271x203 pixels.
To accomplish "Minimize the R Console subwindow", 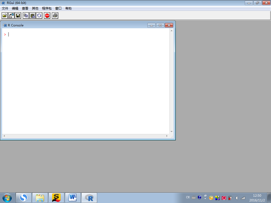I will click(151, 25).
